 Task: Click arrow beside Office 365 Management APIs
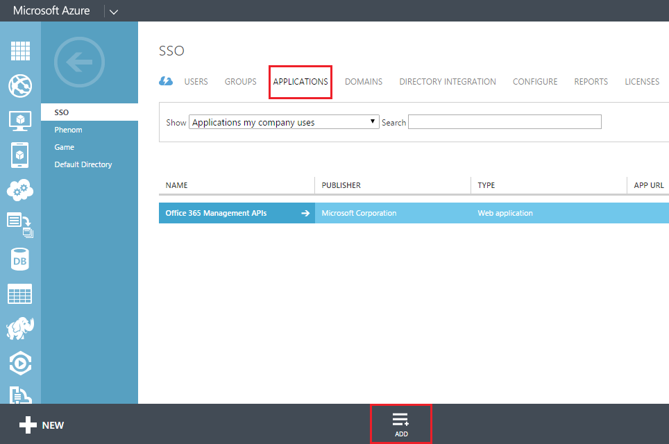[x=305, y=213]
